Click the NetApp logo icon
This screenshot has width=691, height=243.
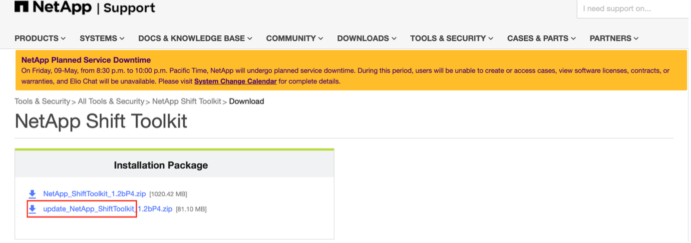point(21,6)
